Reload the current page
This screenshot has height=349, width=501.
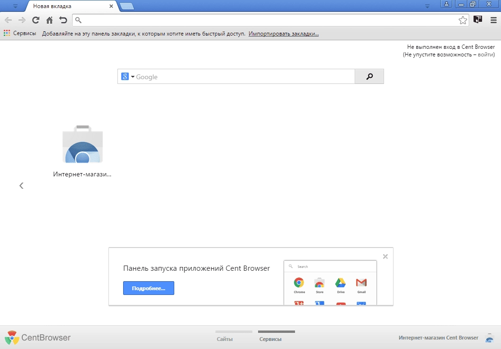pyautogui.click(x=36, y=20)
